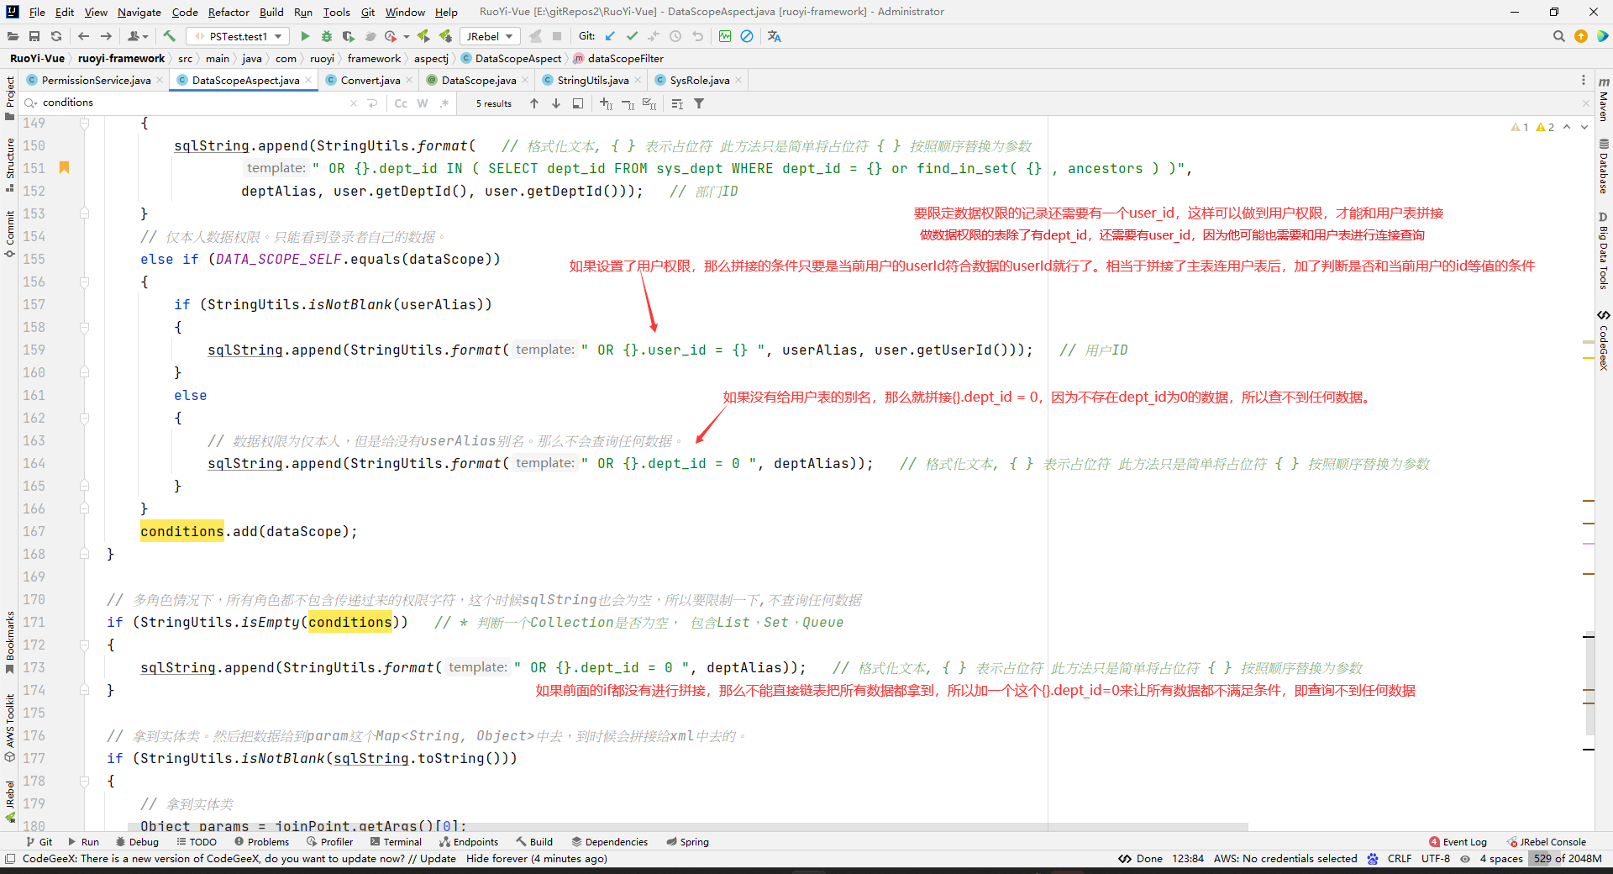This screenshot has width=1613, height=874.
Task: Click the Git commit checkmark
Action: coord(632,36)
